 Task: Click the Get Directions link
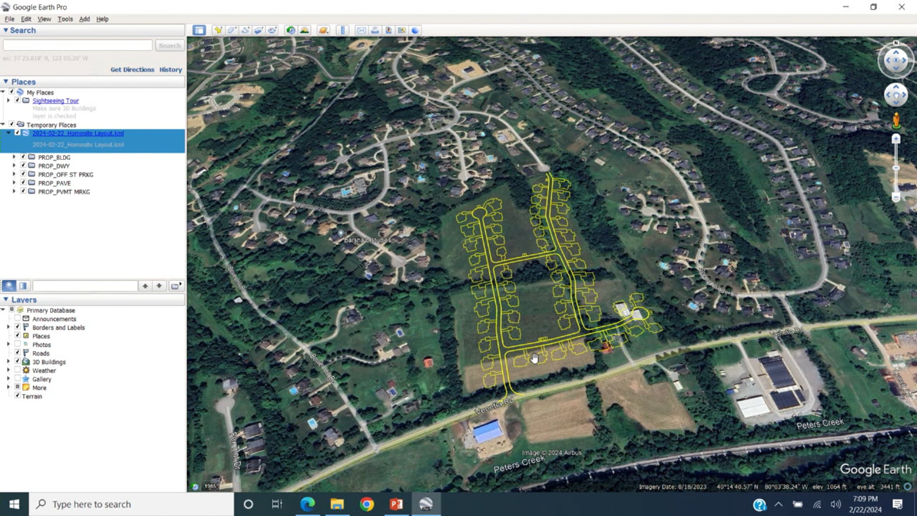click(132, 70)
